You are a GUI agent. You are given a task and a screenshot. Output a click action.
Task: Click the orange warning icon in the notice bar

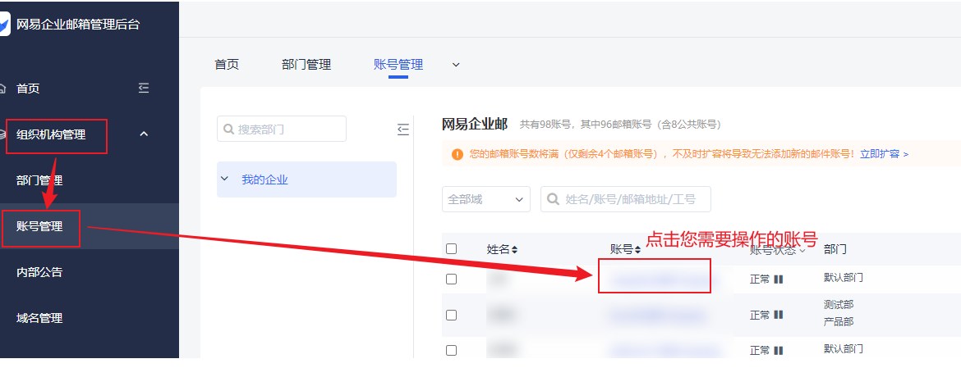pos(458,153)
